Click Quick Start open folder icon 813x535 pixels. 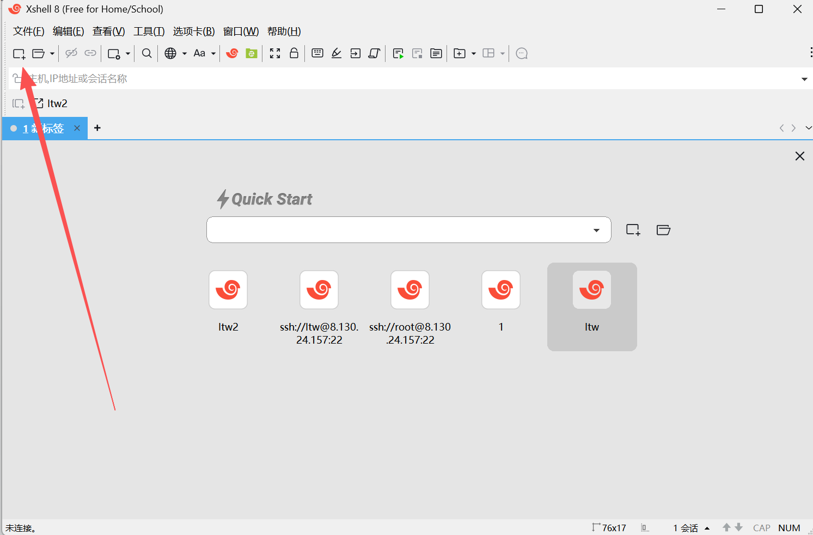[663, 229]
